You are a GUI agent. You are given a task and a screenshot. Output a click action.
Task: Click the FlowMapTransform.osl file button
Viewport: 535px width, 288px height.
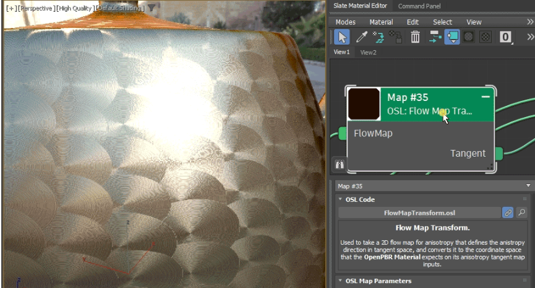tap(419, 212)
